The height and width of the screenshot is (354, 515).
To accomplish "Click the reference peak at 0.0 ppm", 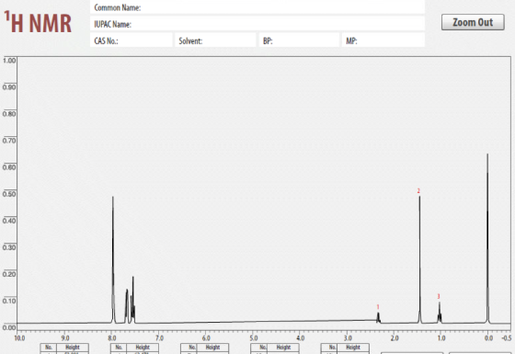I will click(487, 238).
